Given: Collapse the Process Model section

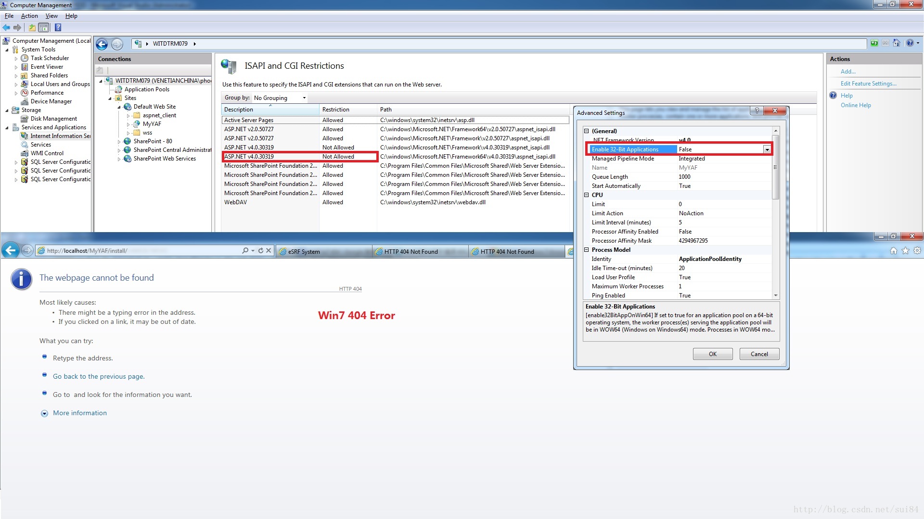Looking at the screenshot, I should click(586, 250).
